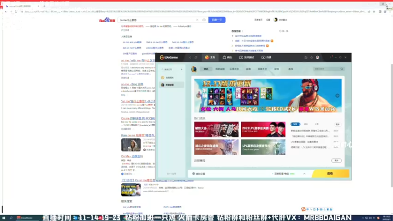Select the 英雄大全 sub-tab

(262, 69)
